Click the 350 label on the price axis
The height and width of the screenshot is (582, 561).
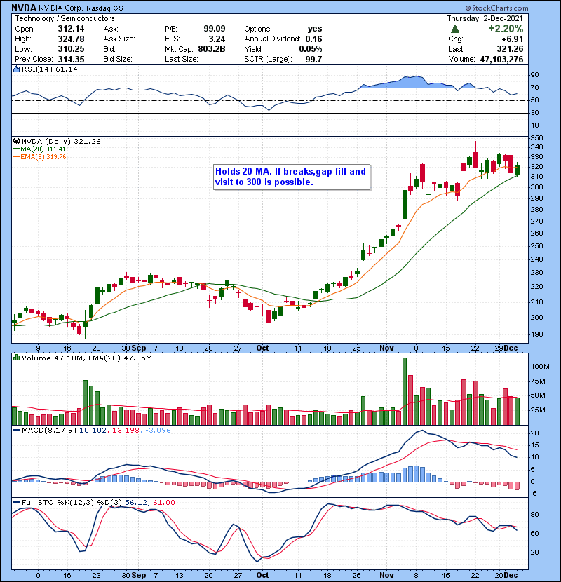pyautogui.click(x=537, y=137)
